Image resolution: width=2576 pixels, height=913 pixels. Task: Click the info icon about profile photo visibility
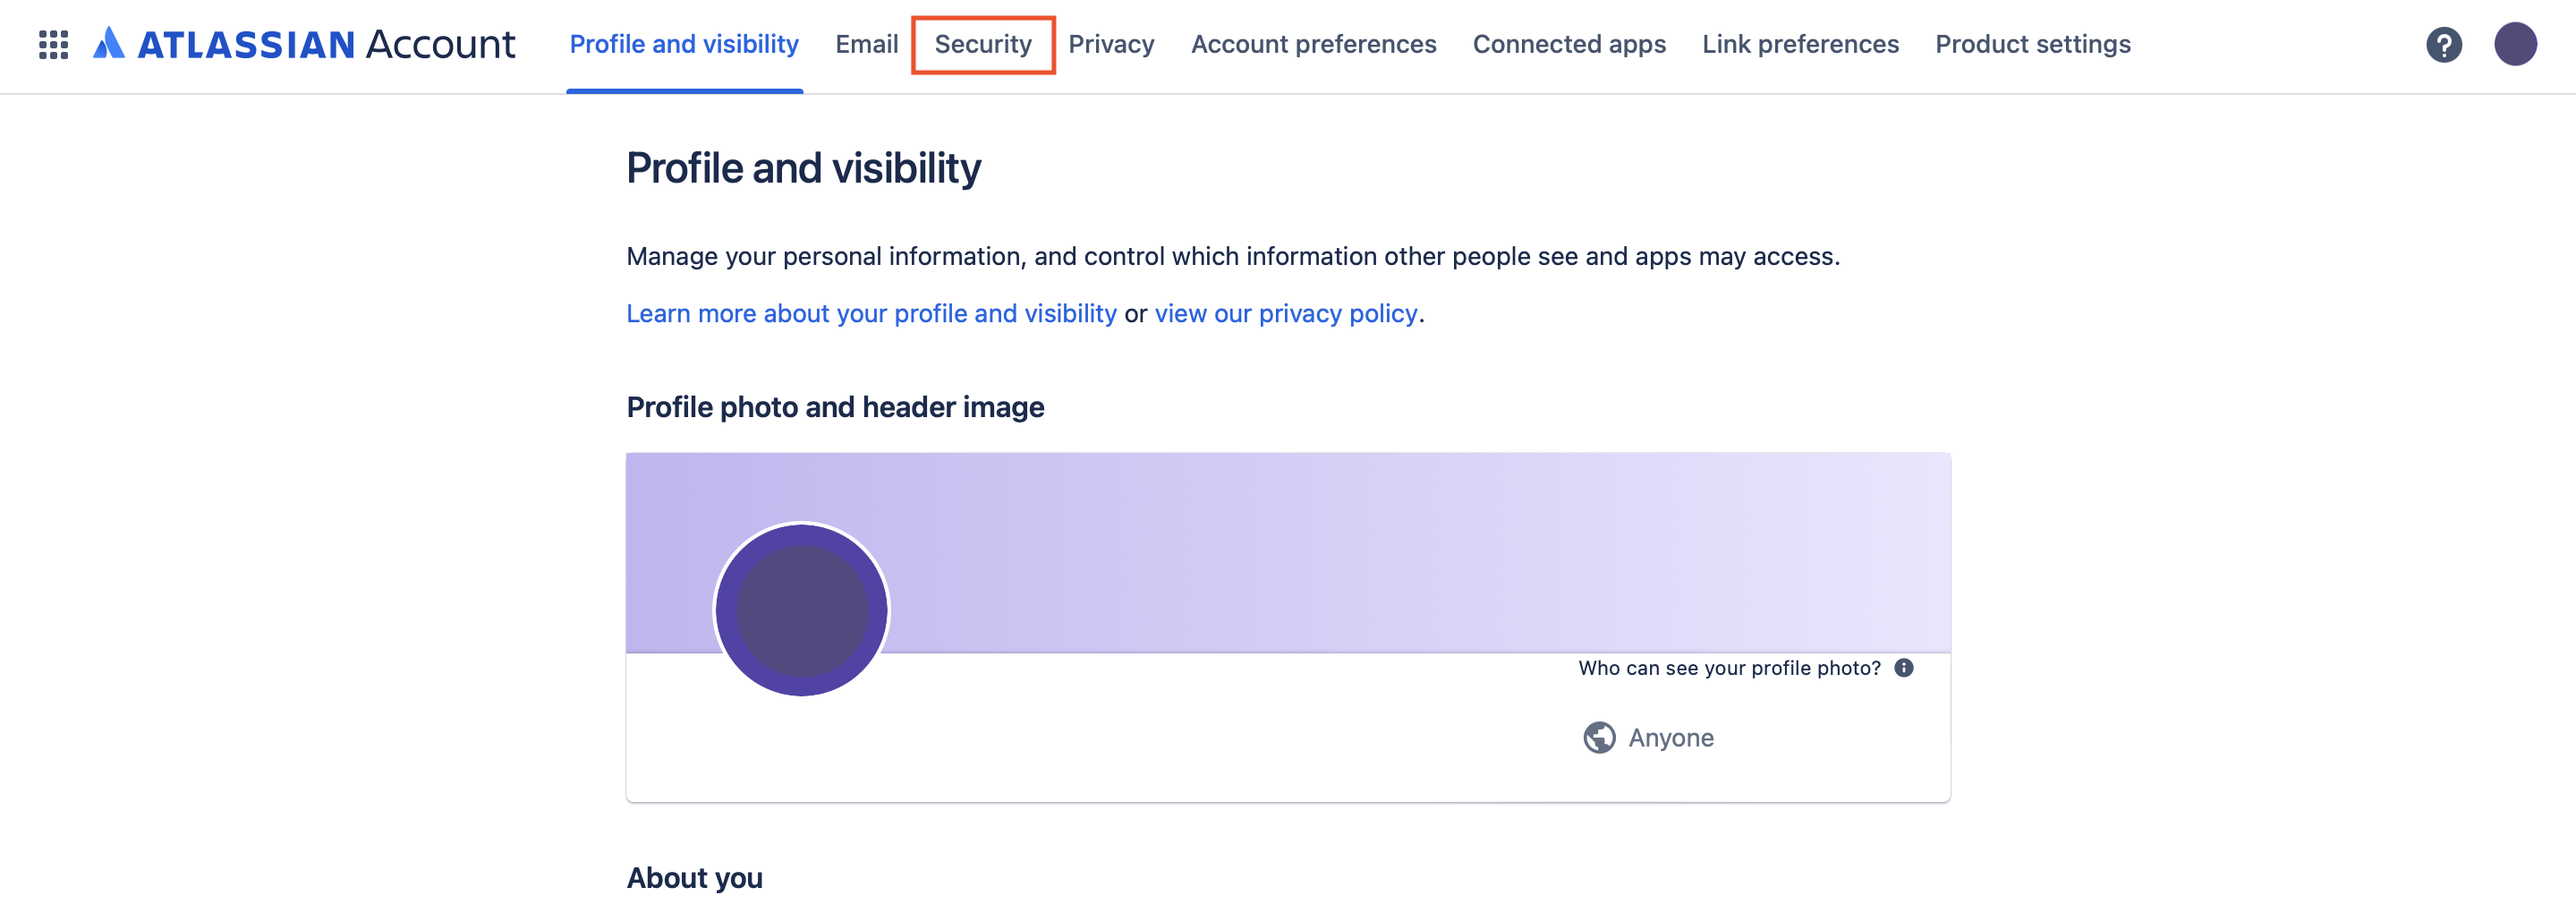(1903, 667)
